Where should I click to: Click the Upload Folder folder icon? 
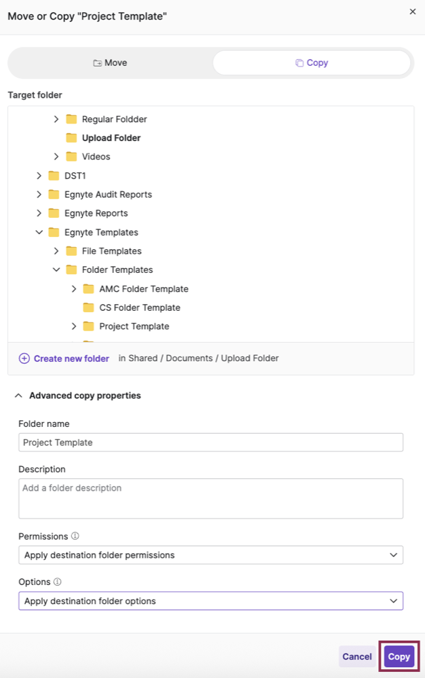[x=71, y=138]
